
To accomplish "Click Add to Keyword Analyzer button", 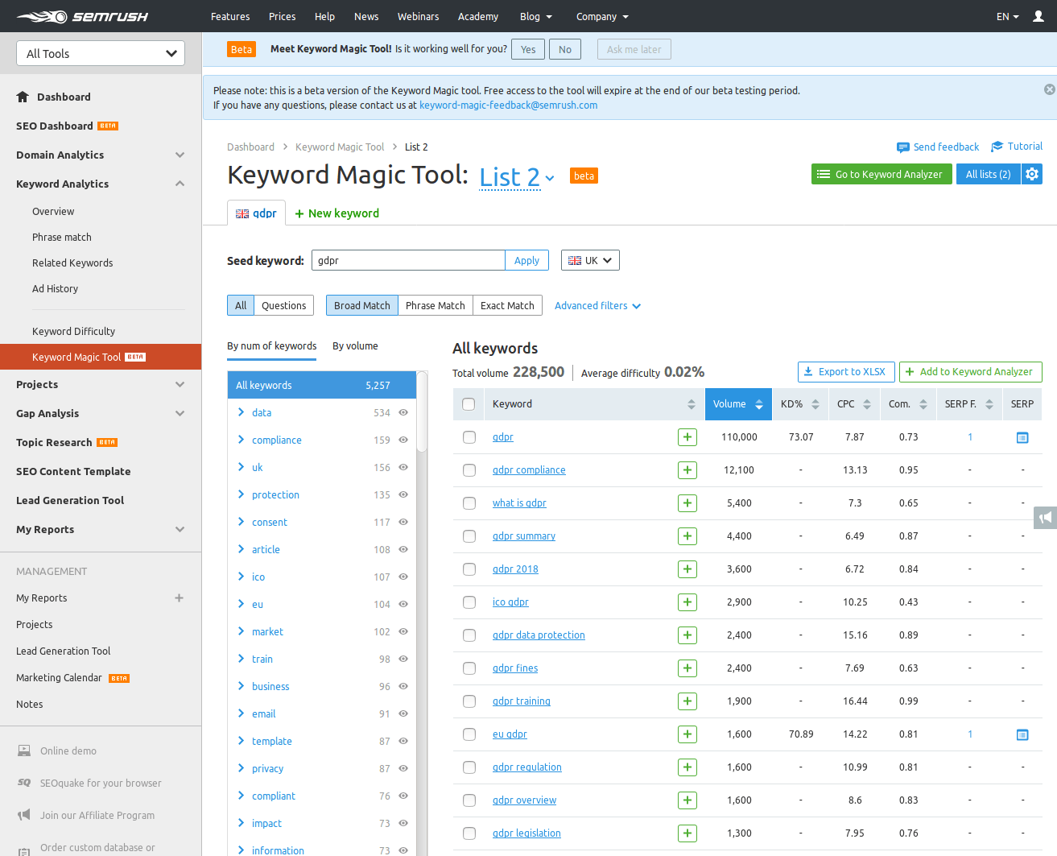I will coord(970,372).
